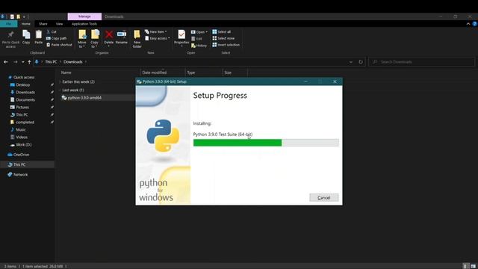Click Edit in the Open group

196,39
